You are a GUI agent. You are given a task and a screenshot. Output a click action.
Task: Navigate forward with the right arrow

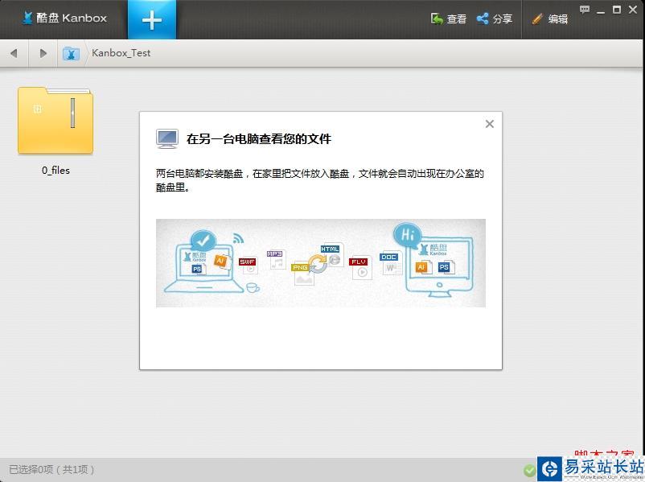click(x=43, y=53)
